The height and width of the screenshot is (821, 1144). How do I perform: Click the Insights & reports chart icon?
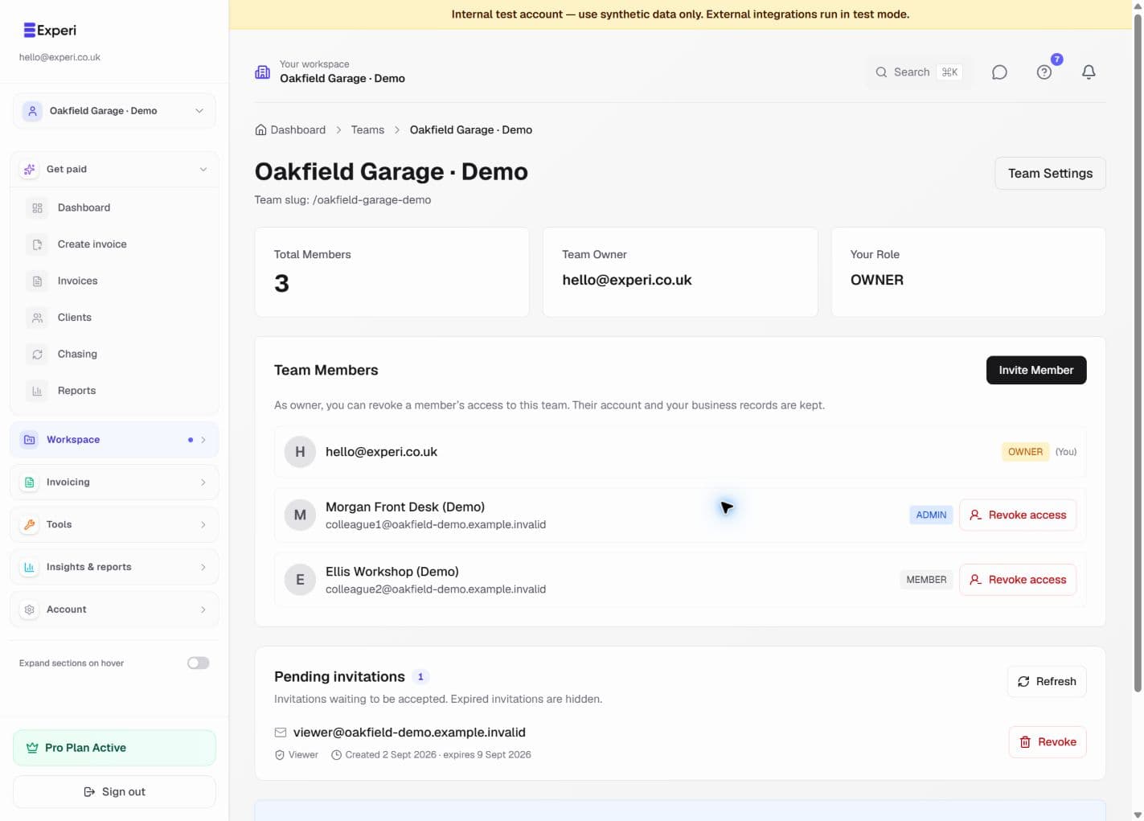click(30, 567)
